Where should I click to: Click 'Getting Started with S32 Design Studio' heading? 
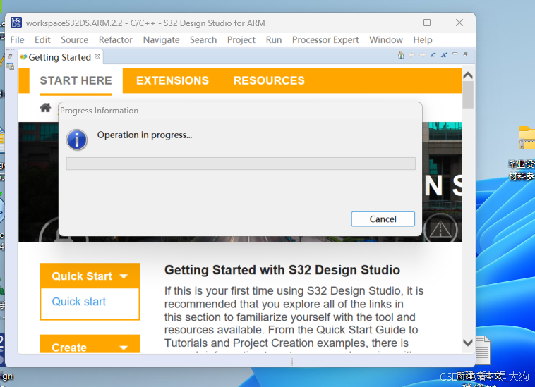point(282,270)
